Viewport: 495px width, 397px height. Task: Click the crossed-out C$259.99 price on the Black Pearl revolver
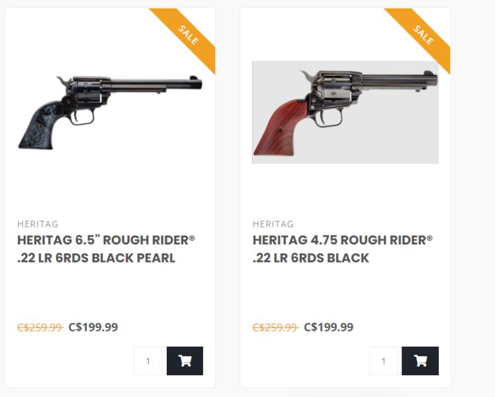[40, 328]
